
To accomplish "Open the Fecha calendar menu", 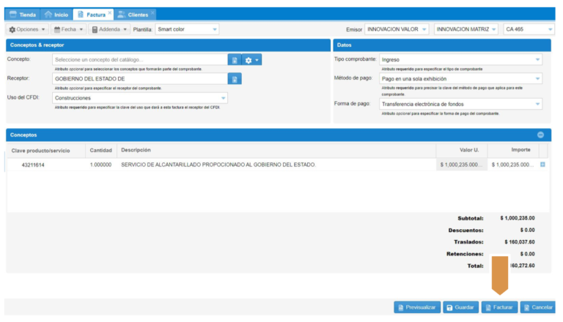I will (67, 29).
